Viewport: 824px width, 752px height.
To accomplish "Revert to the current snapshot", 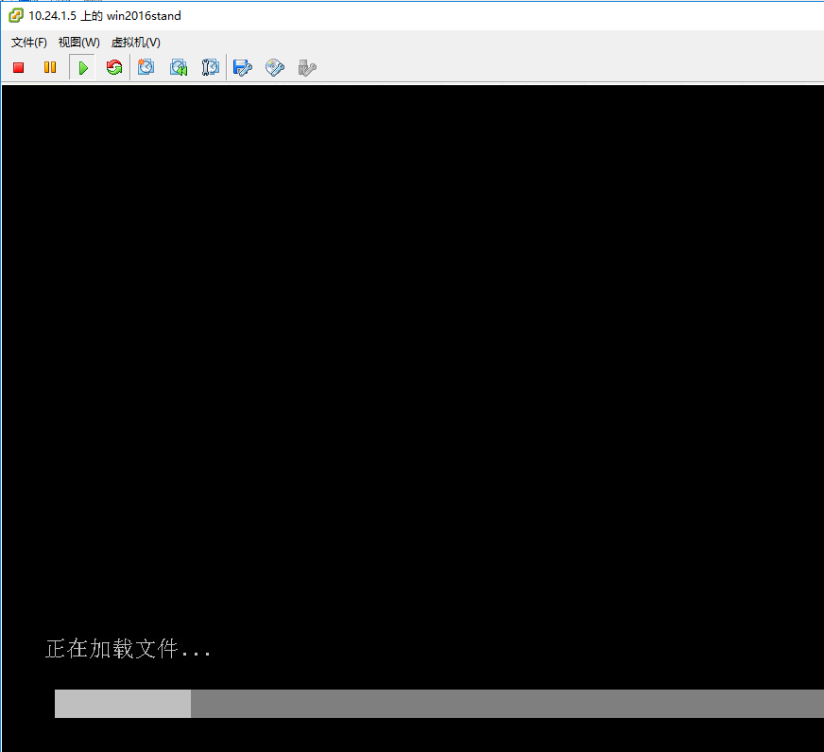I will pyautogui.click(x=179, y=67).
